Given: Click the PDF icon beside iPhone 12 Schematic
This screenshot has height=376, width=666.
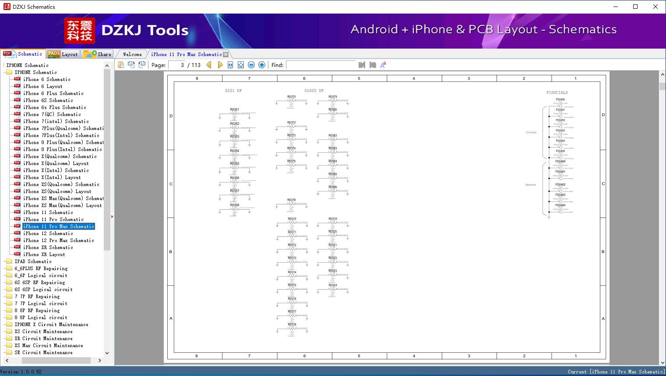Looking at the screenshot, I should tap(17, 233).
